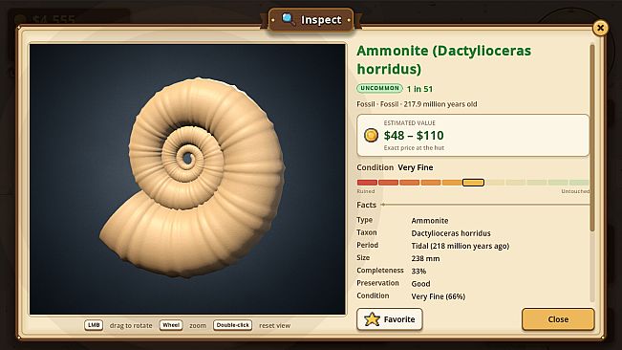The height and width of the screenshot is (350, 622).
Task: Click the Taxon value 'Dactylioceras horridus'
Action: tap(451, 233)
